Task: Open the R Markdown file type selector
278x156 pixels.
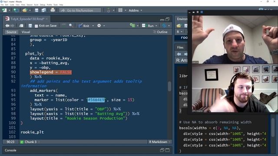Action: tap(159, 142)
